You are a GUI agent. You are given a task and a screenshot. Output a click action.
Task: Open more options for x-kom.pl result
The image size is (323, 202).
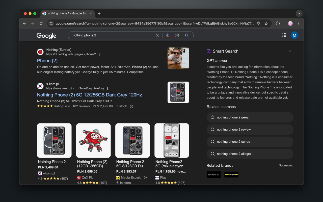(x=107, y=88)
